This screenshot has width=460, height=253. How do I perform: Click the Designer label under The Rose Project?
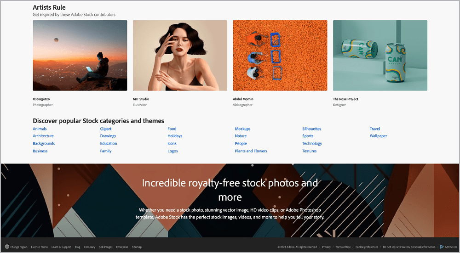[x=339, y=105]
